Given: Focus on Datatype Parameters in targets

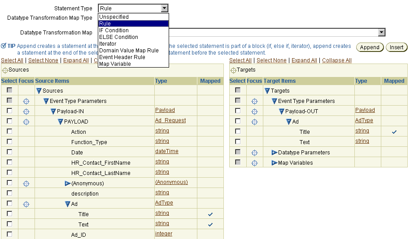Looking at the screenshot, I should point(254,153).
